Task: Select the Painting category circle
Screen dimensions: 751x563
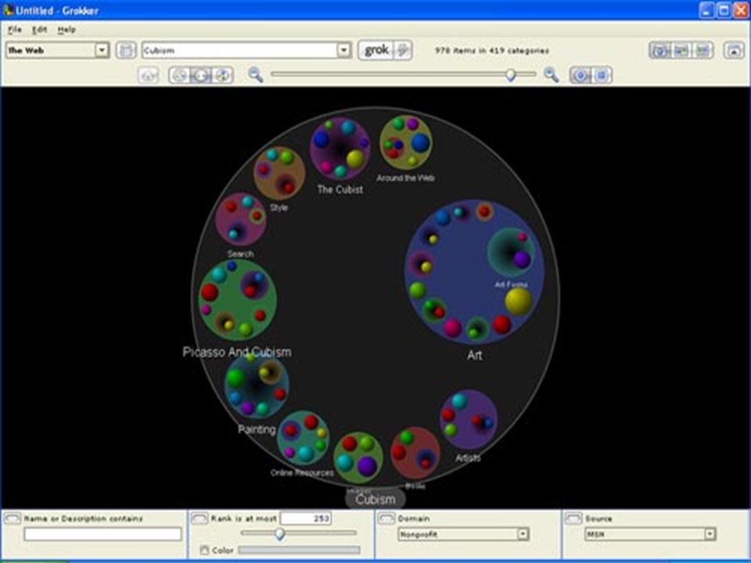Action: [257, 386]
